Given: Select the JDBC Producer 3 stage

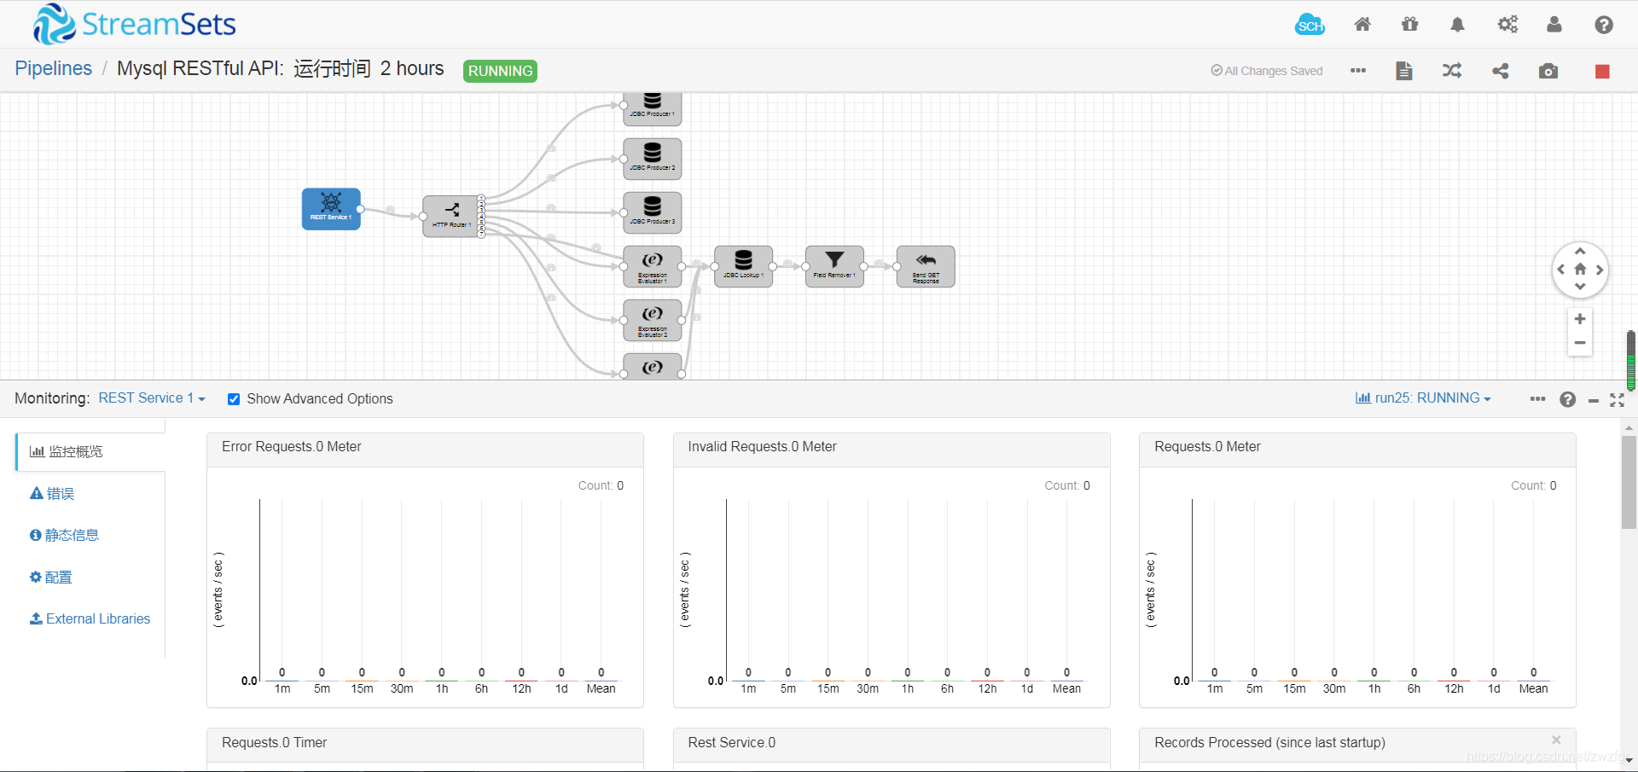Looking at the screenshot, I should point(653,212).
